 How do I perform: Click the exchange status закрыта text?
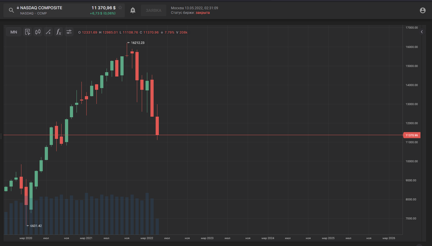[203, 13]
